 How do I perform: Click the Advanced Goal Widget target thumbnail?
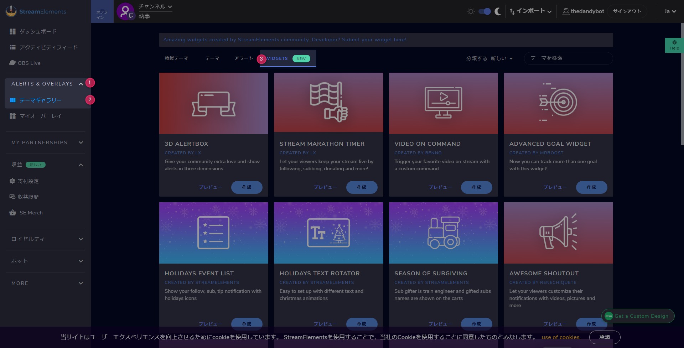[x=558, y=103]
